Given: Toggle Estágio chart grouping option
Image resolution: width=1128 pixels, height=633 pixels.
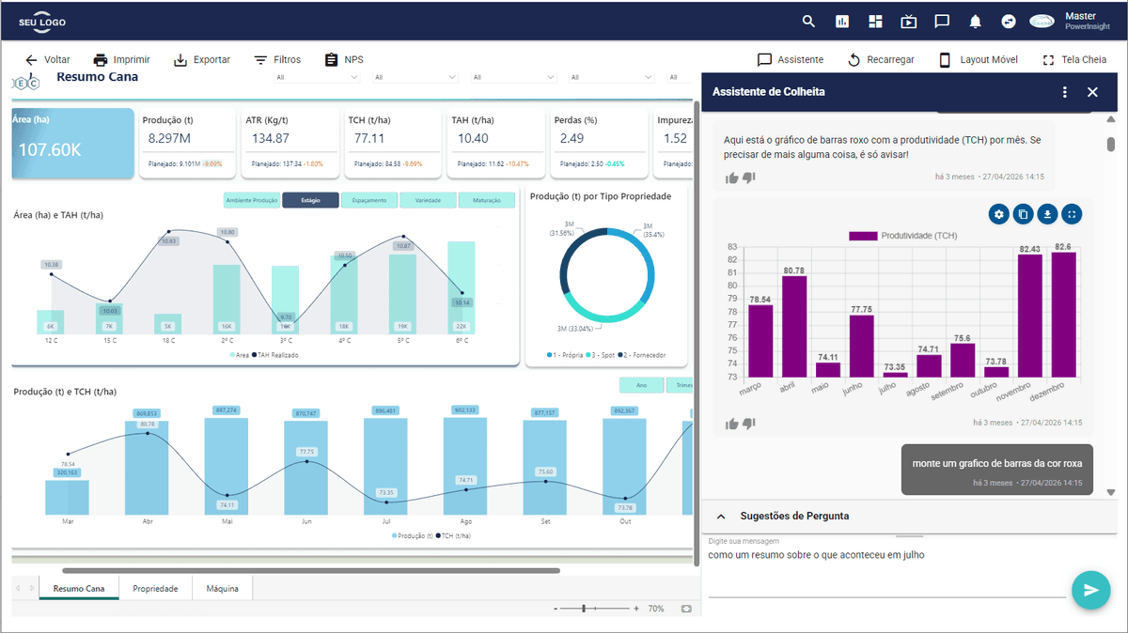Looking at the screenshot, I should (310, 200).
